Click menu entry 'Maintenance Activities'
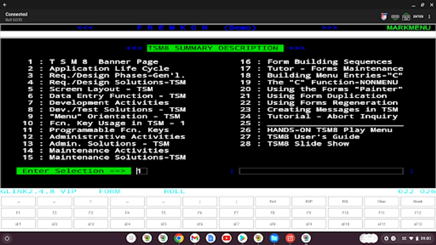The image size is (436, 245). 109,151
